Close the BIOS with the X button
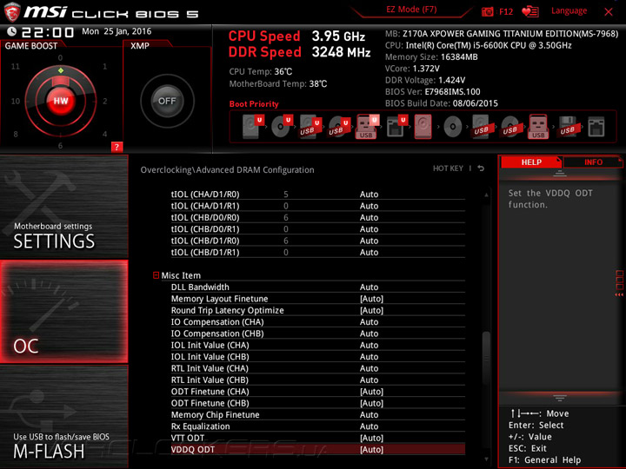 click(609, 12)
